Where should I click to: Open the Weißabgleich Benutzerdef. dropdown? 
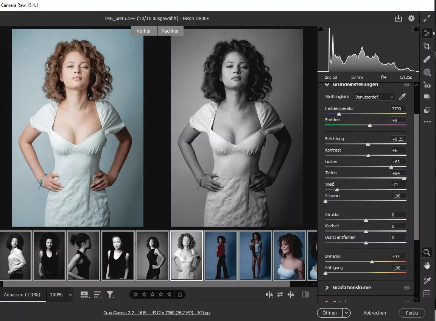(x=374, y=97)
